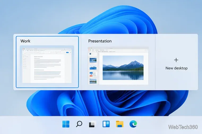Switch to the Work desktop preview
Image resolution: width=202 pixels, height=134 pixels.
(47, 65)
